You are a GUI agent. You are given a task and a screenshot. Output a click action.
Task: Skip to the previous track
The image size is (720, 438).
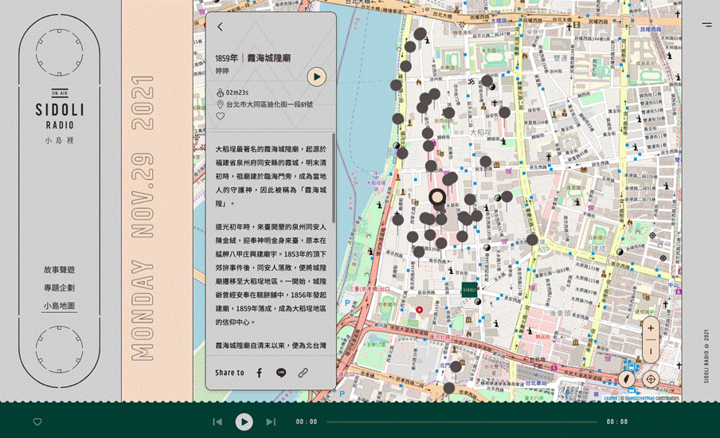pyautogui.click(x=217, y=422)
